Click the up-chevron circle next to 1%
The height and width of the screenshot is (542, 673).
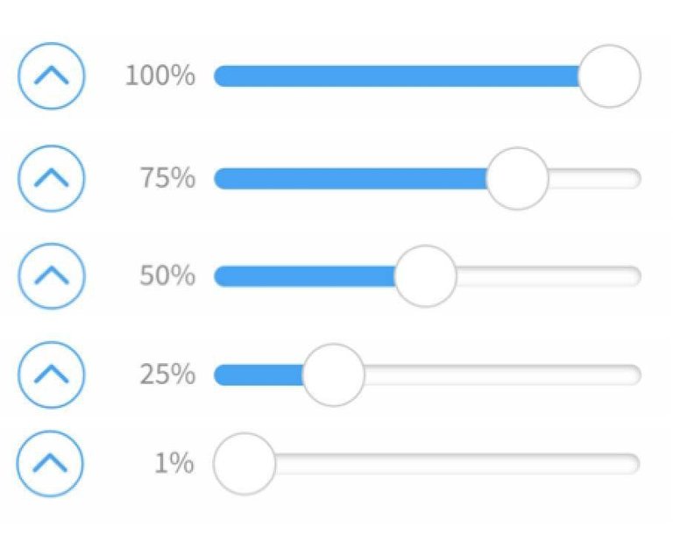[x=51, y=463]
